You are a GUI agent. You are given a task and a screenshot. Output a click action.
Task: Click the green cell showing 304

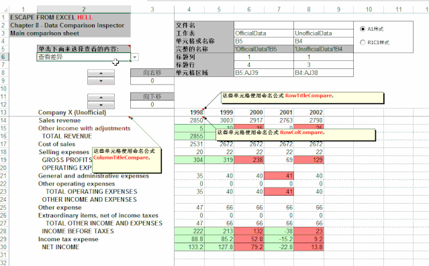click(189, 159)
